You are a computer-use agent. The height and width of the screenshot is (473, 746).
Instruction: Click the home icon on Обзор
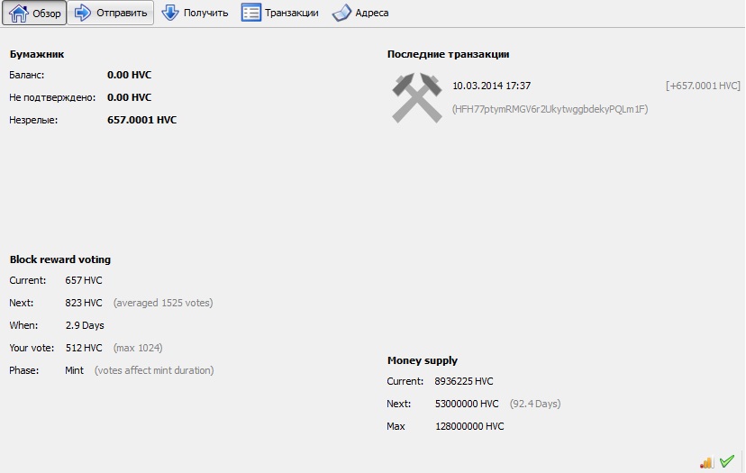(19, 13)
